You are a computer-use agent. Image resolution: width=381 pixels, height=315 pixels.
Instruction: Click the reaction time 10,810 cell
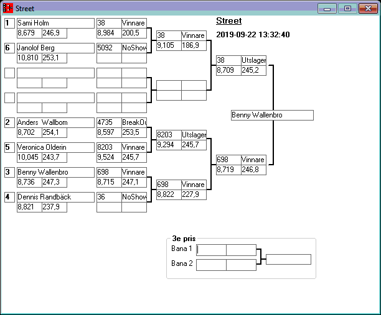pos(29,58)
